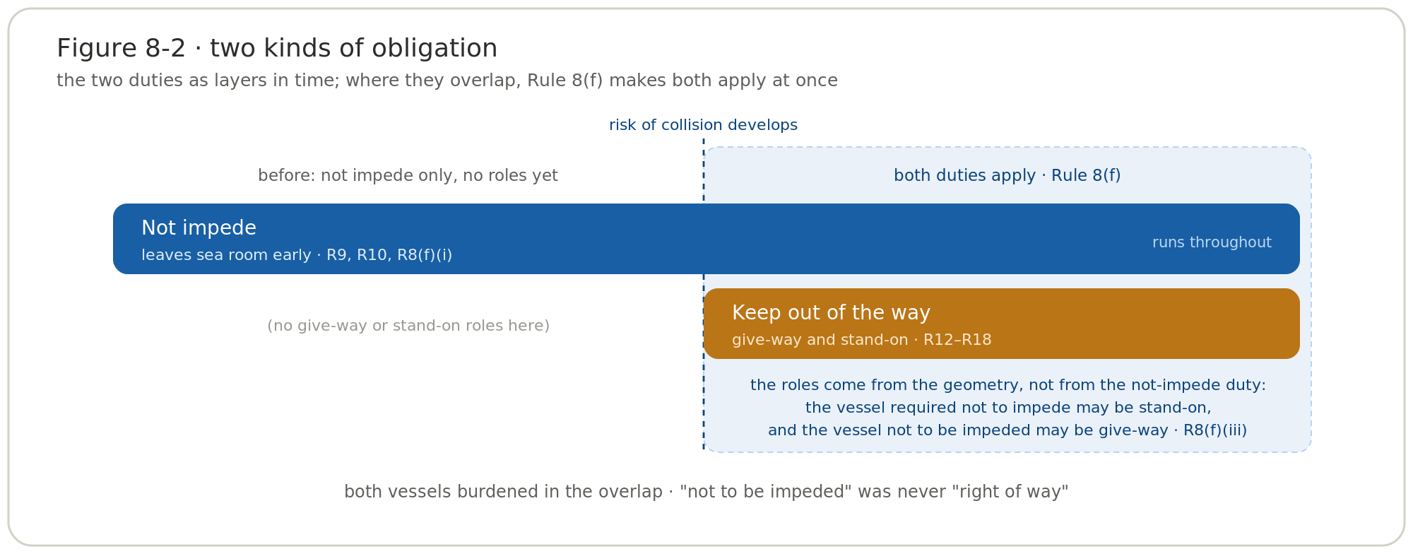This screenshot has height=554, width=1413.
Task: Select the 'runs throughout' label
Action: click(1212, 242)
